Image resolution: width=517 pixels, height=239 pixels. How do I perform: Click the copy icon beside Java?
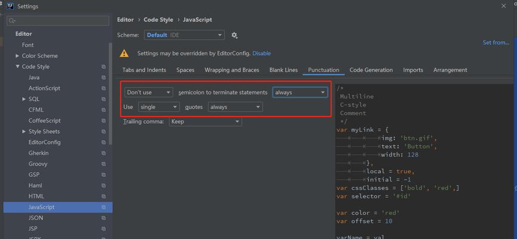coord(103,78)
